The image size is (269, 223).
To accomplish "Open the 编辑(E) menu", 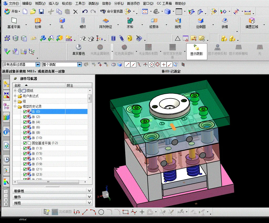I will tap(27, 3).
